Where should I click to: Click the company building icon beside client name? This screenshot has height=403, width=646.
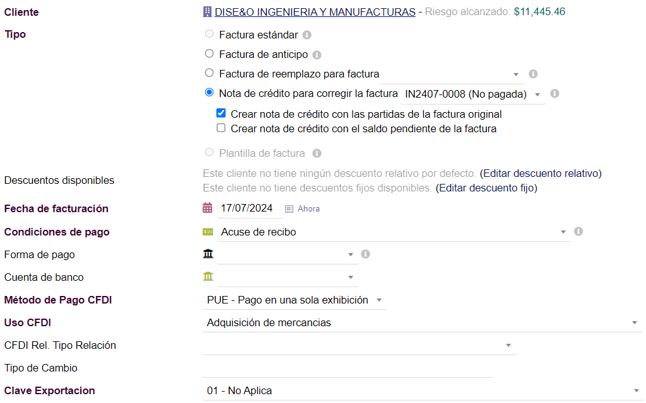click(207, 12)
